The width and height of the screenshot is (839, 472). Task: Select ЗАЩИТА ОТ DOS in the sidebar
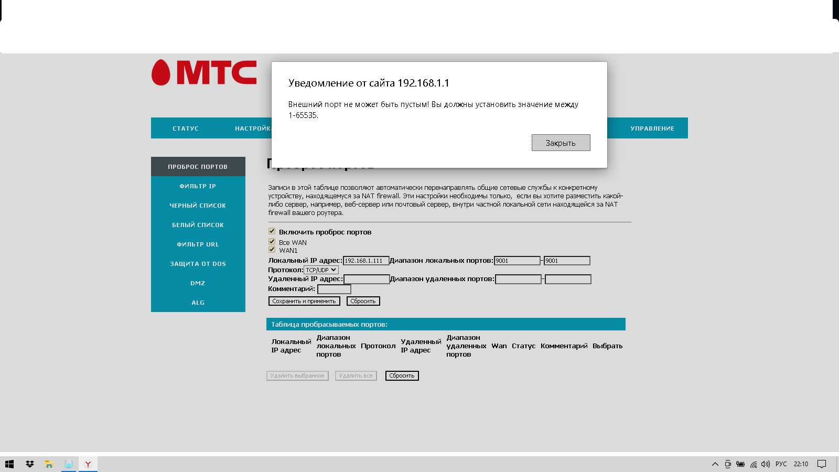coord(198,264)
